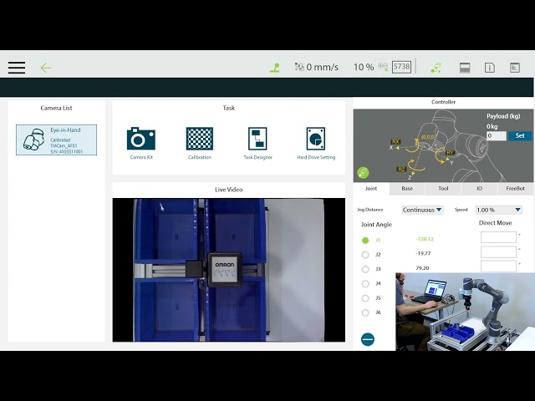Open Task Designer

click(257, 143)
